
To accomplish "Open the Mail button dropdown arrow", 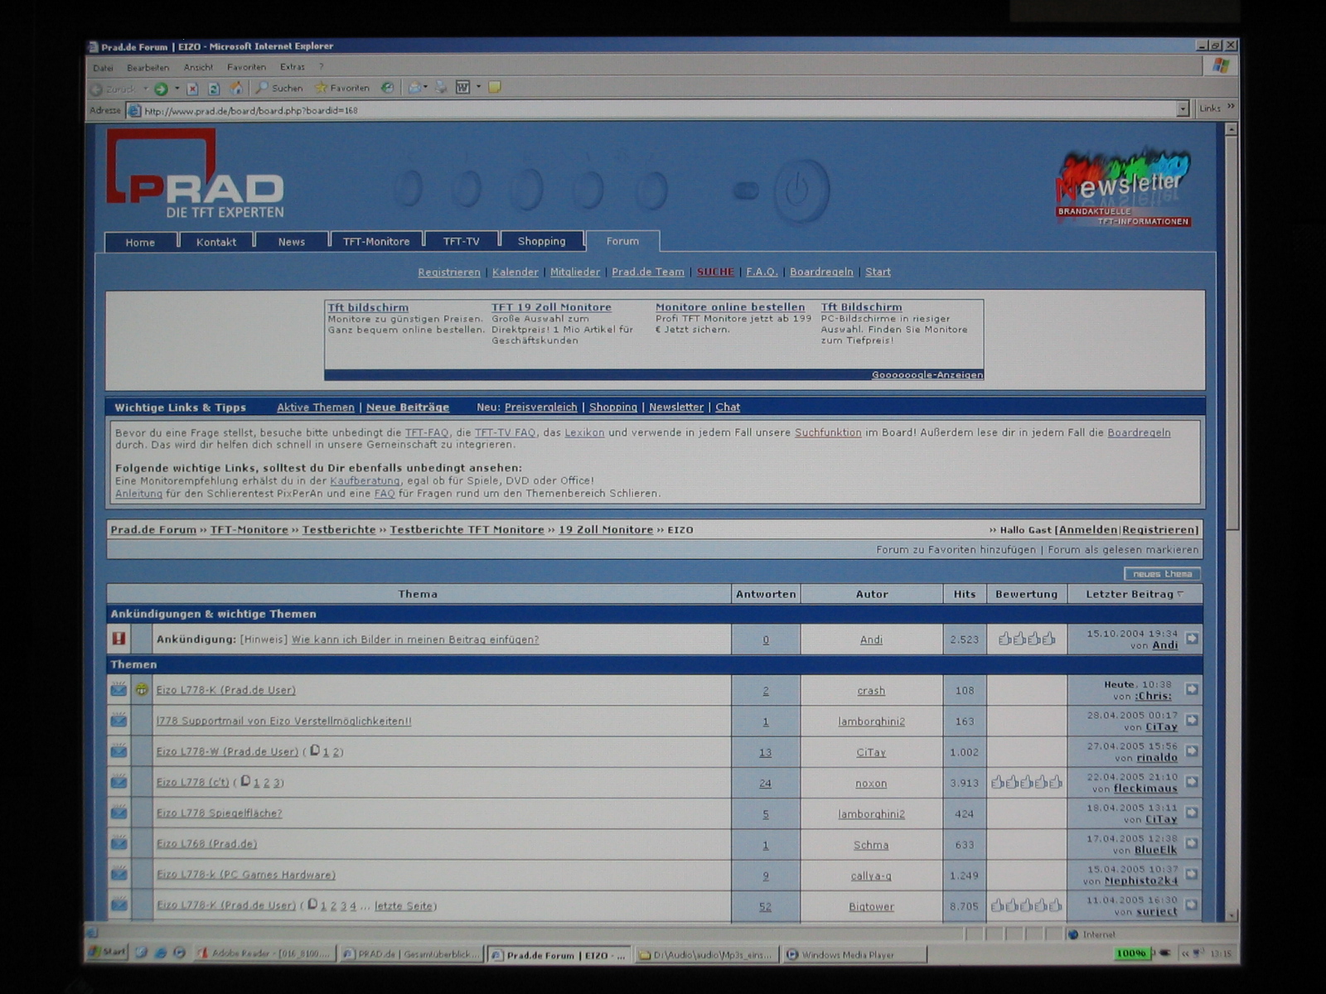I will 426,88.
